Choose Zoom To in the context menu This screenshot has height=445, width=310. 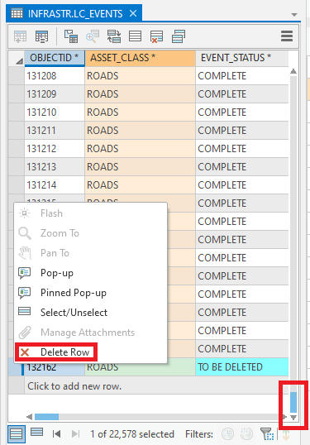[90, 233]
